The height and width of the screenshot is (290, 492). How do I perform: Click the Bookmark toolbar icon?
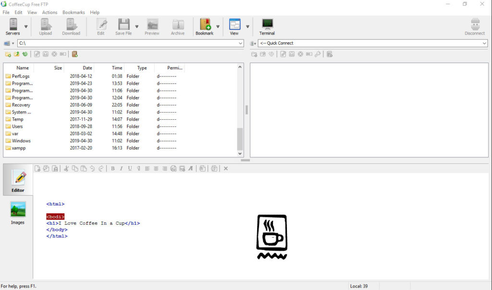pos(205,26)
